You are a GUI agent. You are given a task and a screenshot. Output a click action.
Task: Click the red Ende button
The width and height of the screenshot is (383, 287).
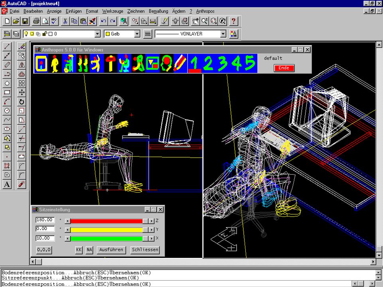point(284,68)
